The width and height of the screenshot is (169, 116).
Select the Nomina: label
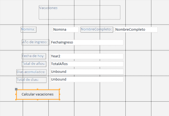pos(28,30)
